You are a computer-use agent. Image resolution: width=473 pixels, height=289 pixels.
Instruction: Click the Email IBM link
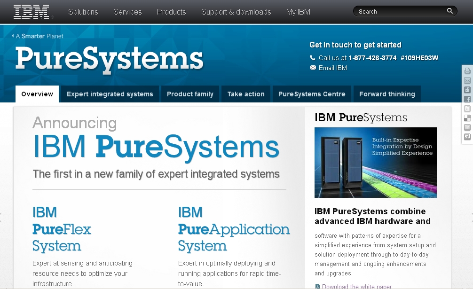click(333, 68)
